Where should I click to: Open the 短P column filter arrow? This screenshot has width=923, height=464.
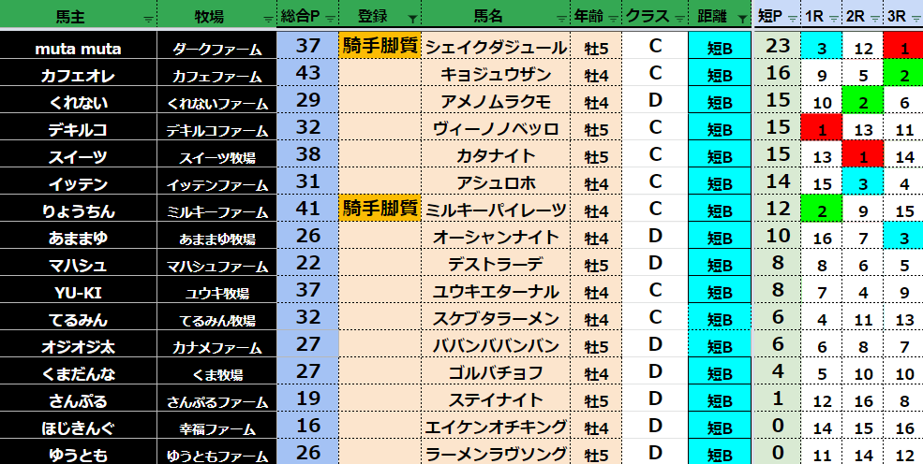[x=794, y=18]
